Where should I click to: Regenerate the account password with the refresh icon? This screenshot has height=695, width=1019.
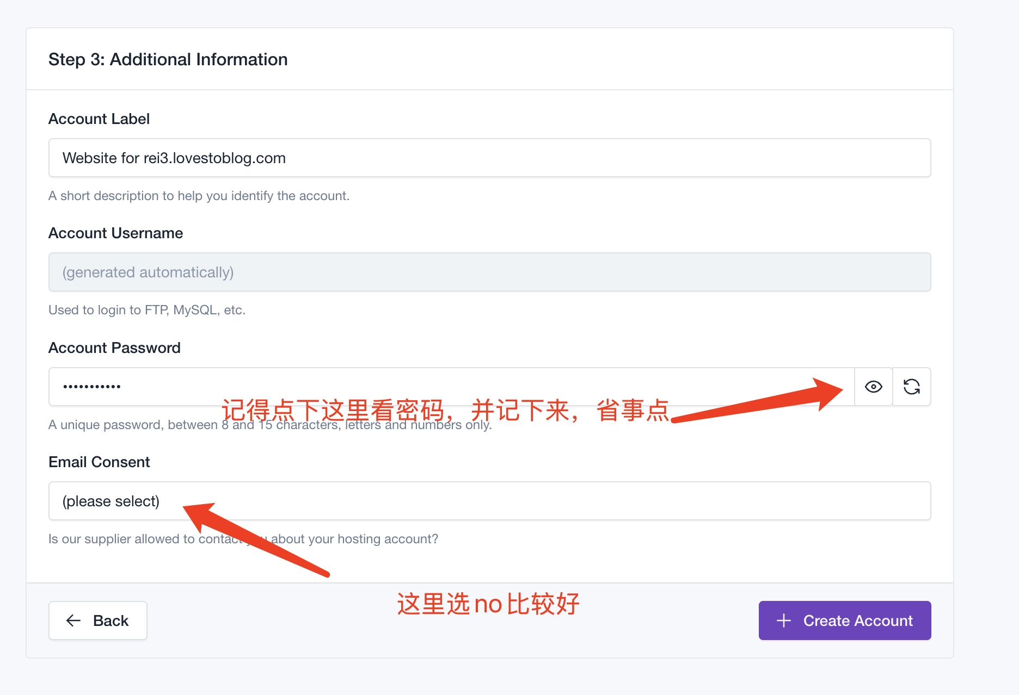click(x=912, y=387)
